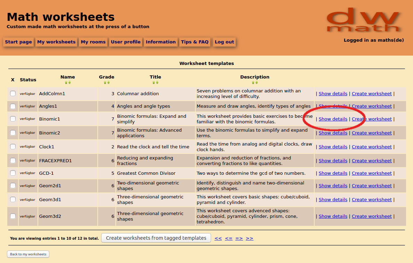Sort by Description using ascending arrow
This screenshot has width=413, height=263.
[x=253, y=82]
